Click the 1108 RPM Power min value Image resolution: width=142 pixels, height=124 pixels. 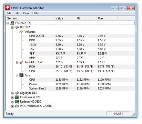coord(83,84)
